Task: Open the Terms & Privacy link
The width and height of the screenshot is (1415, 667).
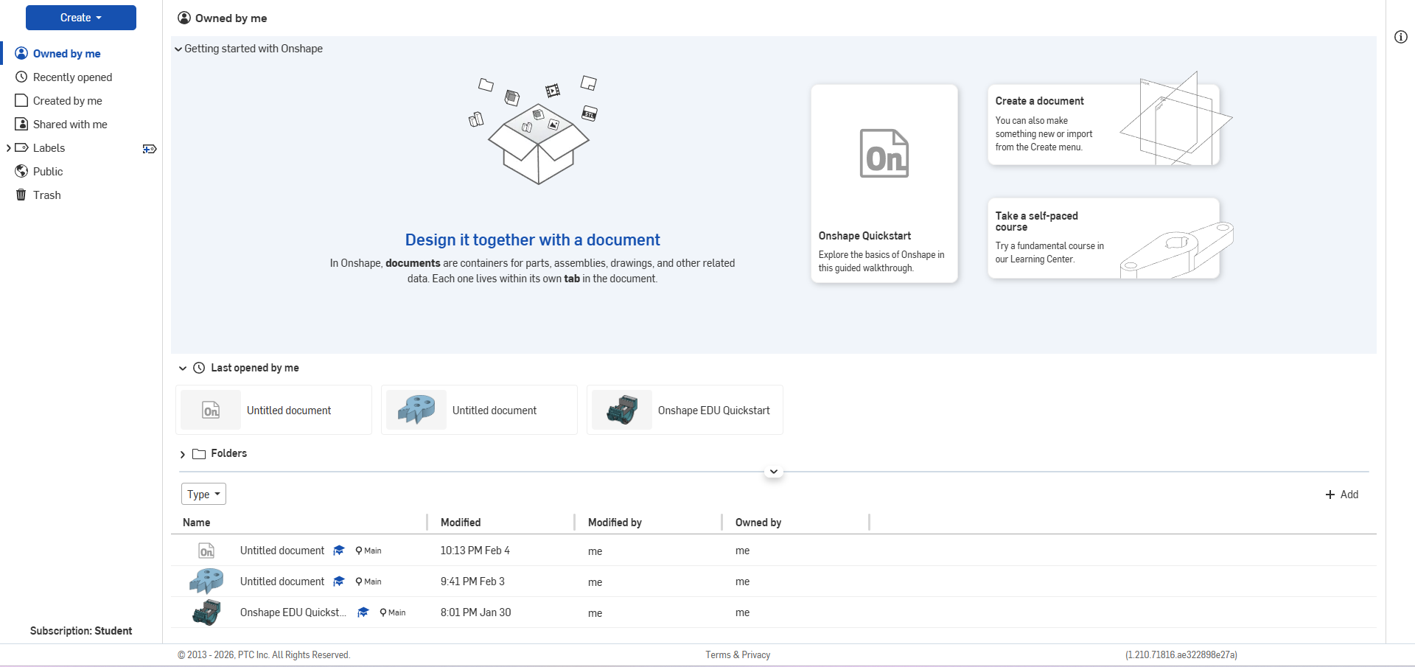Action: tap(738, 655)
